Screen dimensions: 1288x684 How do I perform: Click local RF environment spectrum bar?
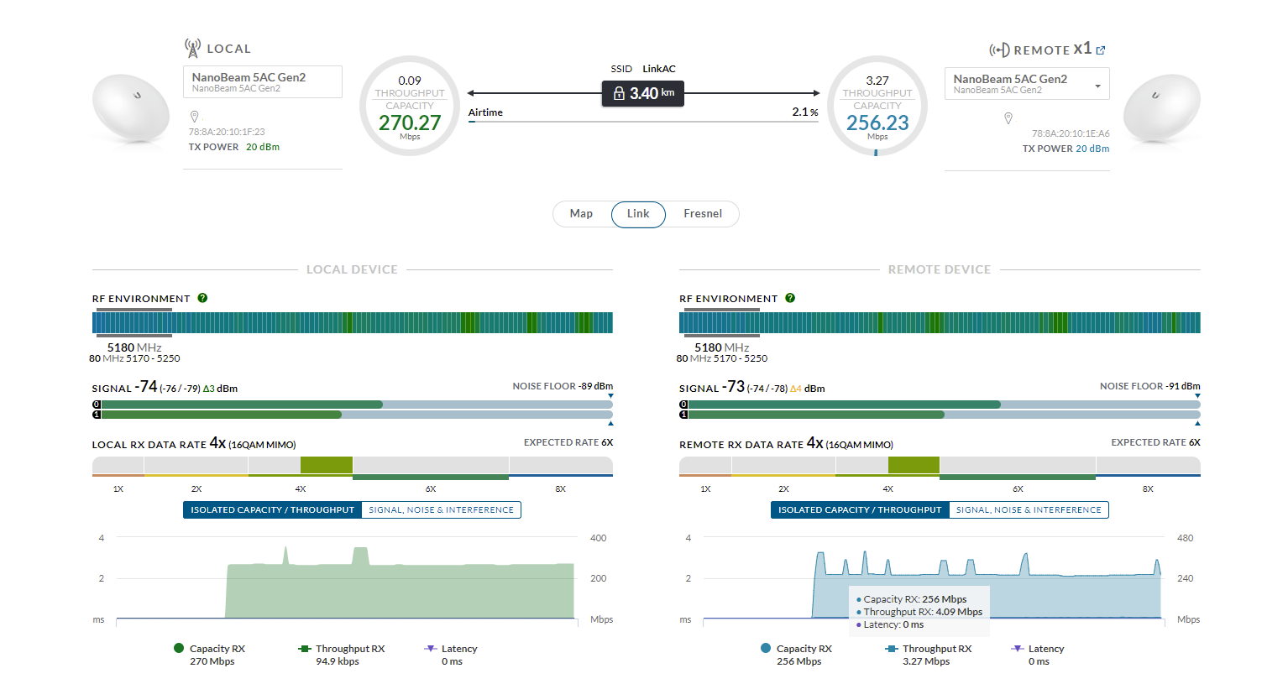coord(353,322)
